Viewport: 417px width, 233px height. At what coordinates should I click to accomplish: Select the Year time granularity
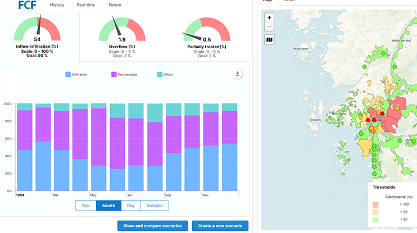(x=85, y=205)
